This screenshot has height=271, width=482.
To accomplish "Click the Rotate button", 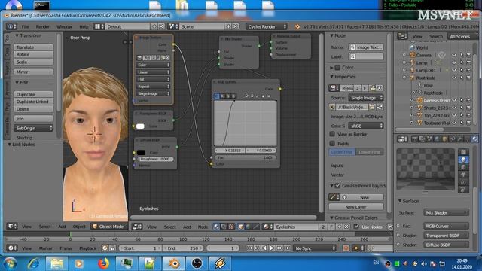I will point(33,54).
